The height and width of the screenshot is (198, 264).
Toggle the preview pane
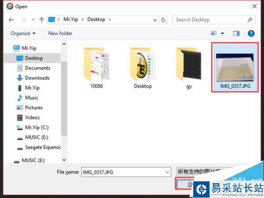pos(236,33)
